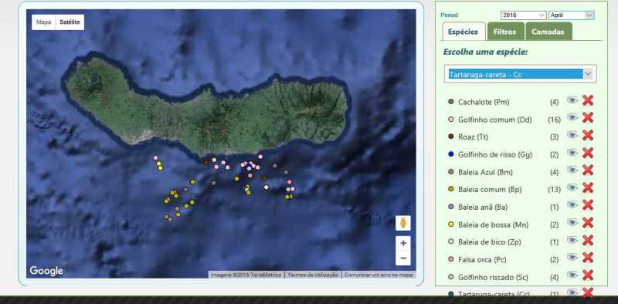Viewport: 618px width, 304px height.
Task: Hide Baleia comum (Bp) using eye icon
Action: tap(572, 187)
